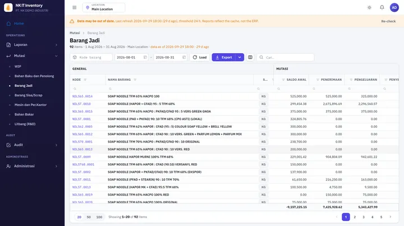The height and width of the screenshot is (226, 404).
Task: Sort by the NAMA BARANG header
Action: pyautogui.click(x=119, y=80)
